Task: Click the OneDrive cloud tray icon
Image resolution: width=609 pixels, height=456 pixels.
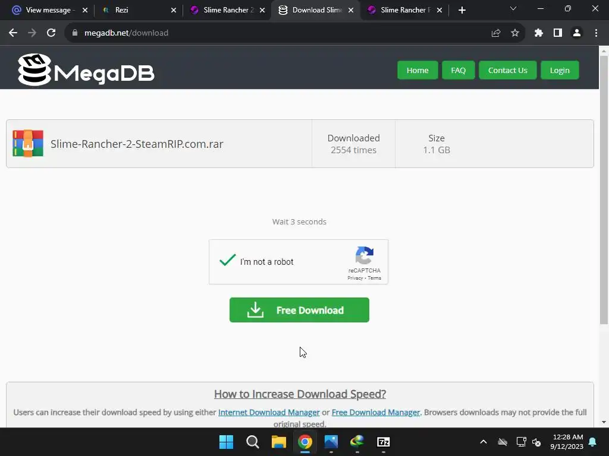Action: [503, 442]
